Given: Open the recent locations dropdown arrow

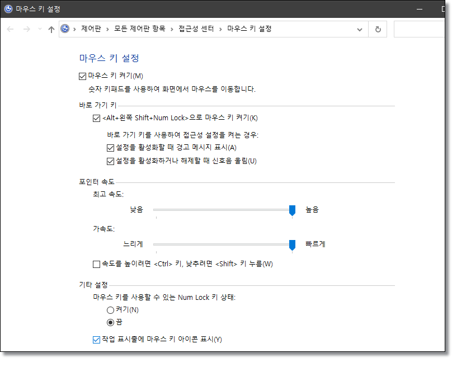Looking at the screenshot, I should click(x=40, y=29).
